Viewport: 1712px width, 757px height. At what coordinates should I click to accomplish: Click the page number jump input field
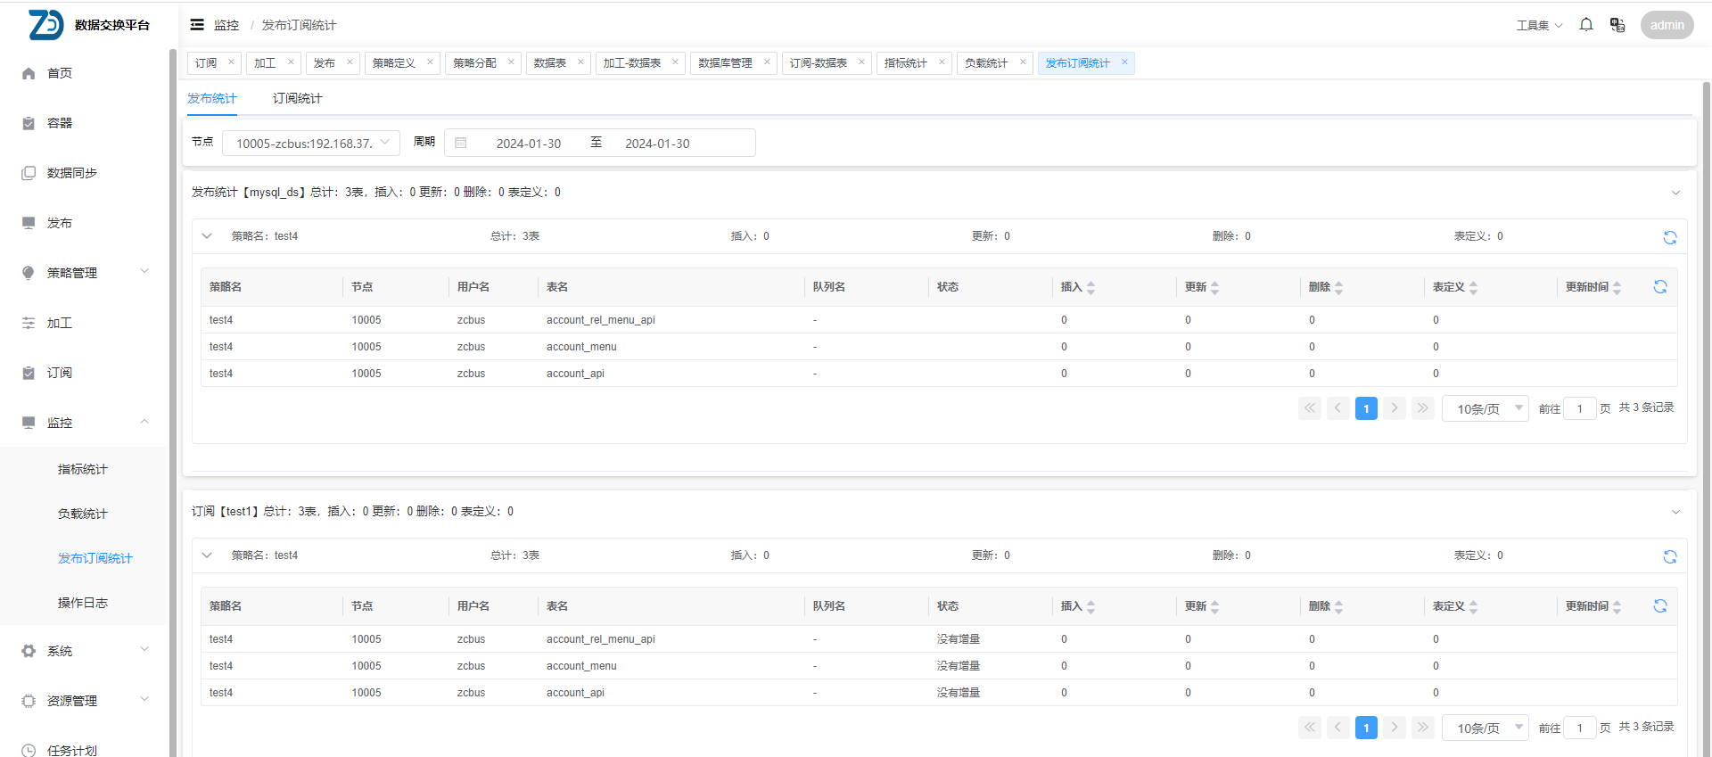click(x=1579, y=408)
